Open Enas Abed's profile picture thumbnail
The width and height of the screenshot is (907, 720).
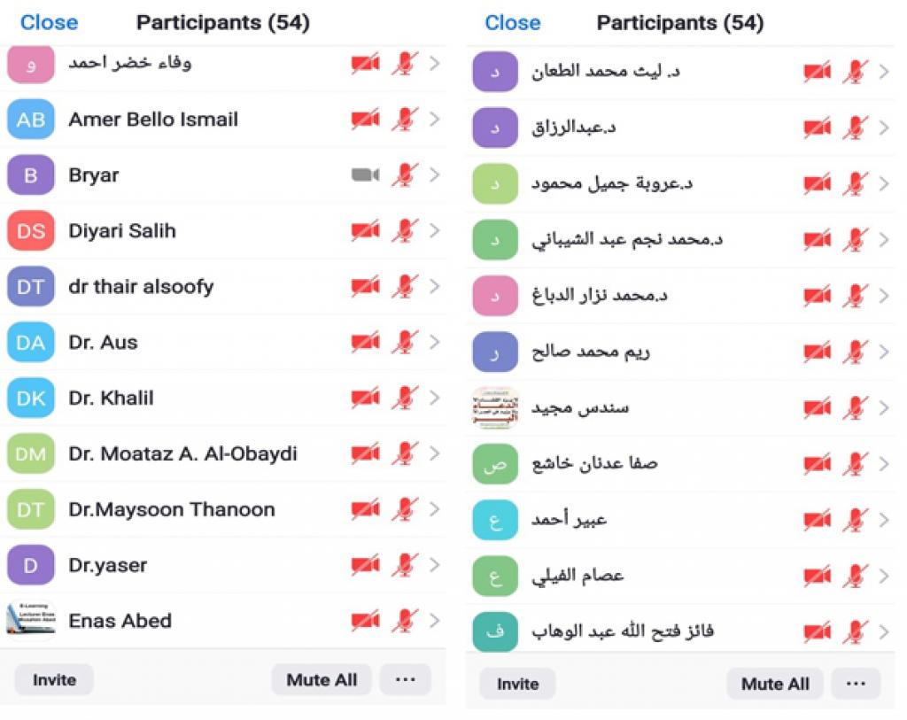point(31,620)
